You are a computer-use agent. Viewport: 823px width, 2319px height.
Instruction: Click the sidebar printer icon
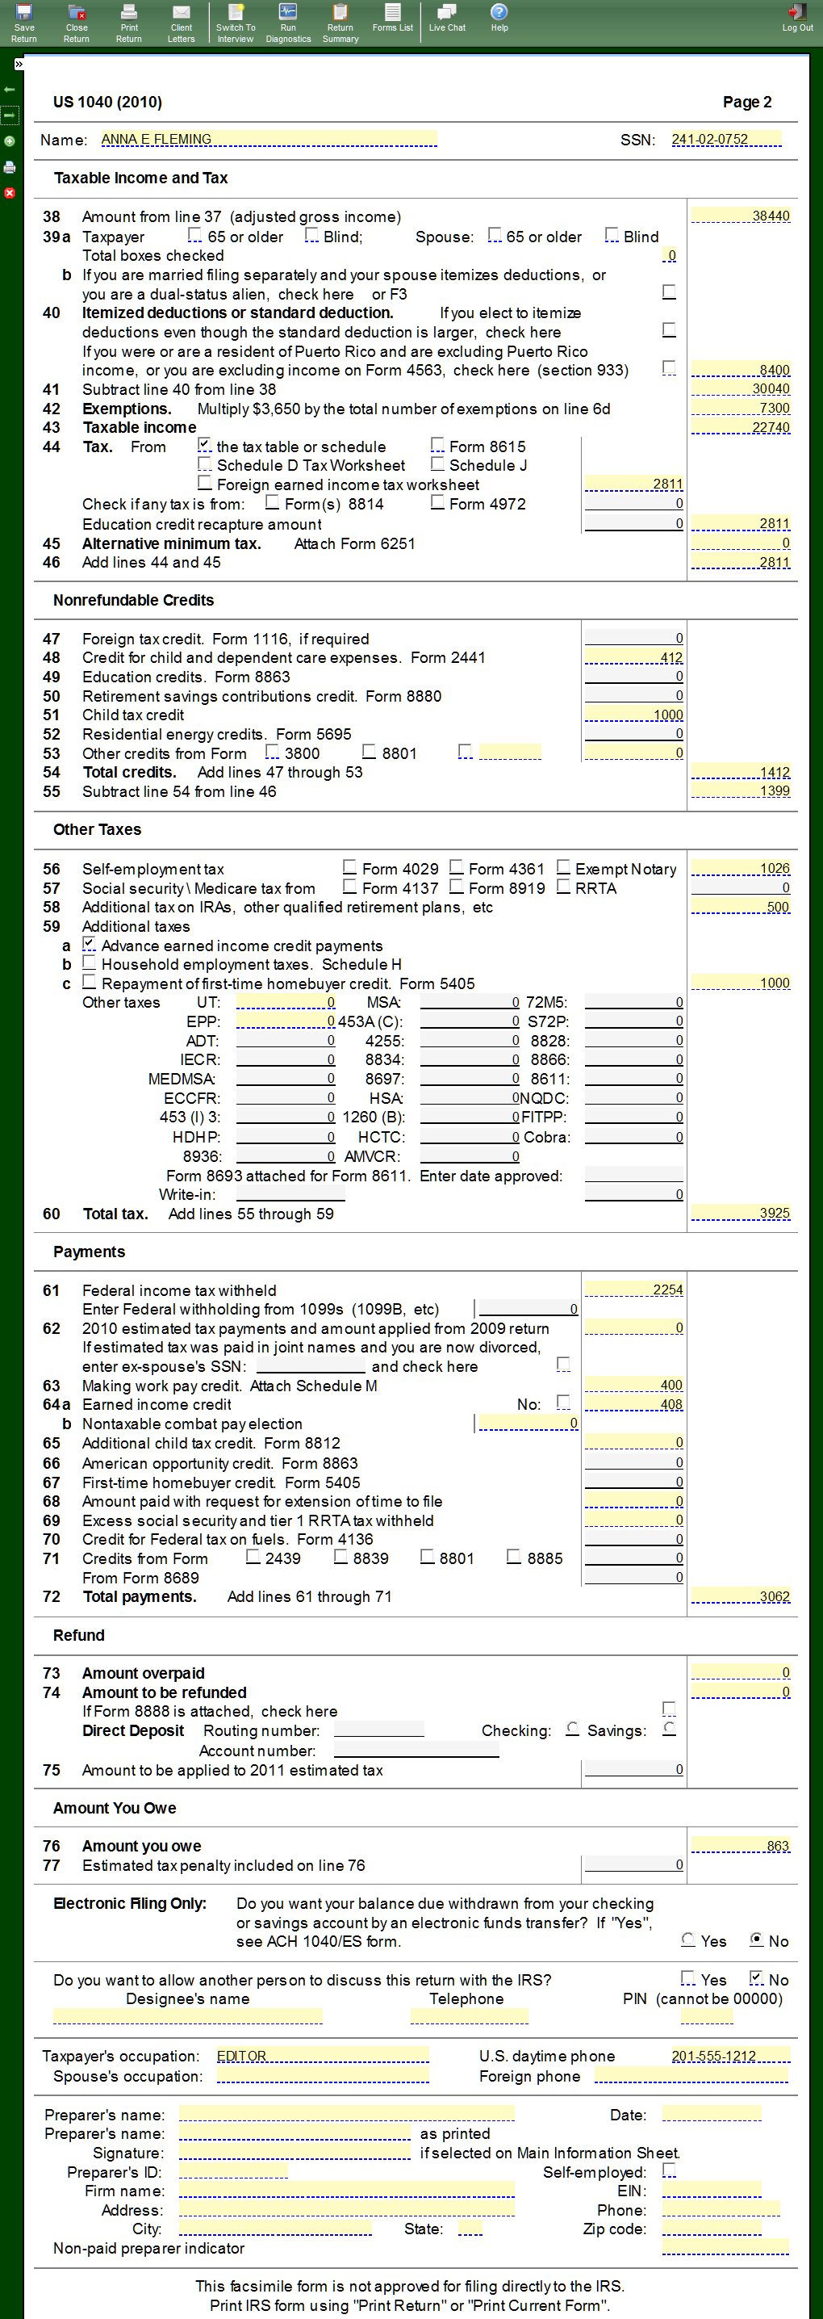click(x=10, y=167)
